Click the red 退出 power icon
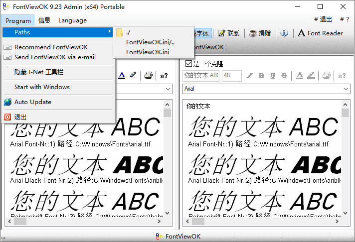The width and height of the screenshot is (355, 242). click(7, 117)
